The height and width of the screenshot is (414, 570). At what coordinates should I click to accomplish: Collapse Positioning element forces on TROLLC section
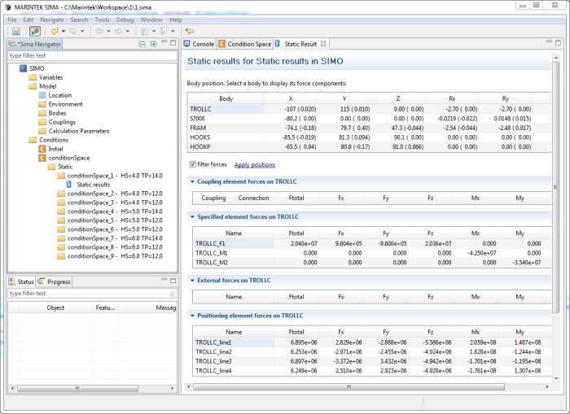[x=192, y=316]
